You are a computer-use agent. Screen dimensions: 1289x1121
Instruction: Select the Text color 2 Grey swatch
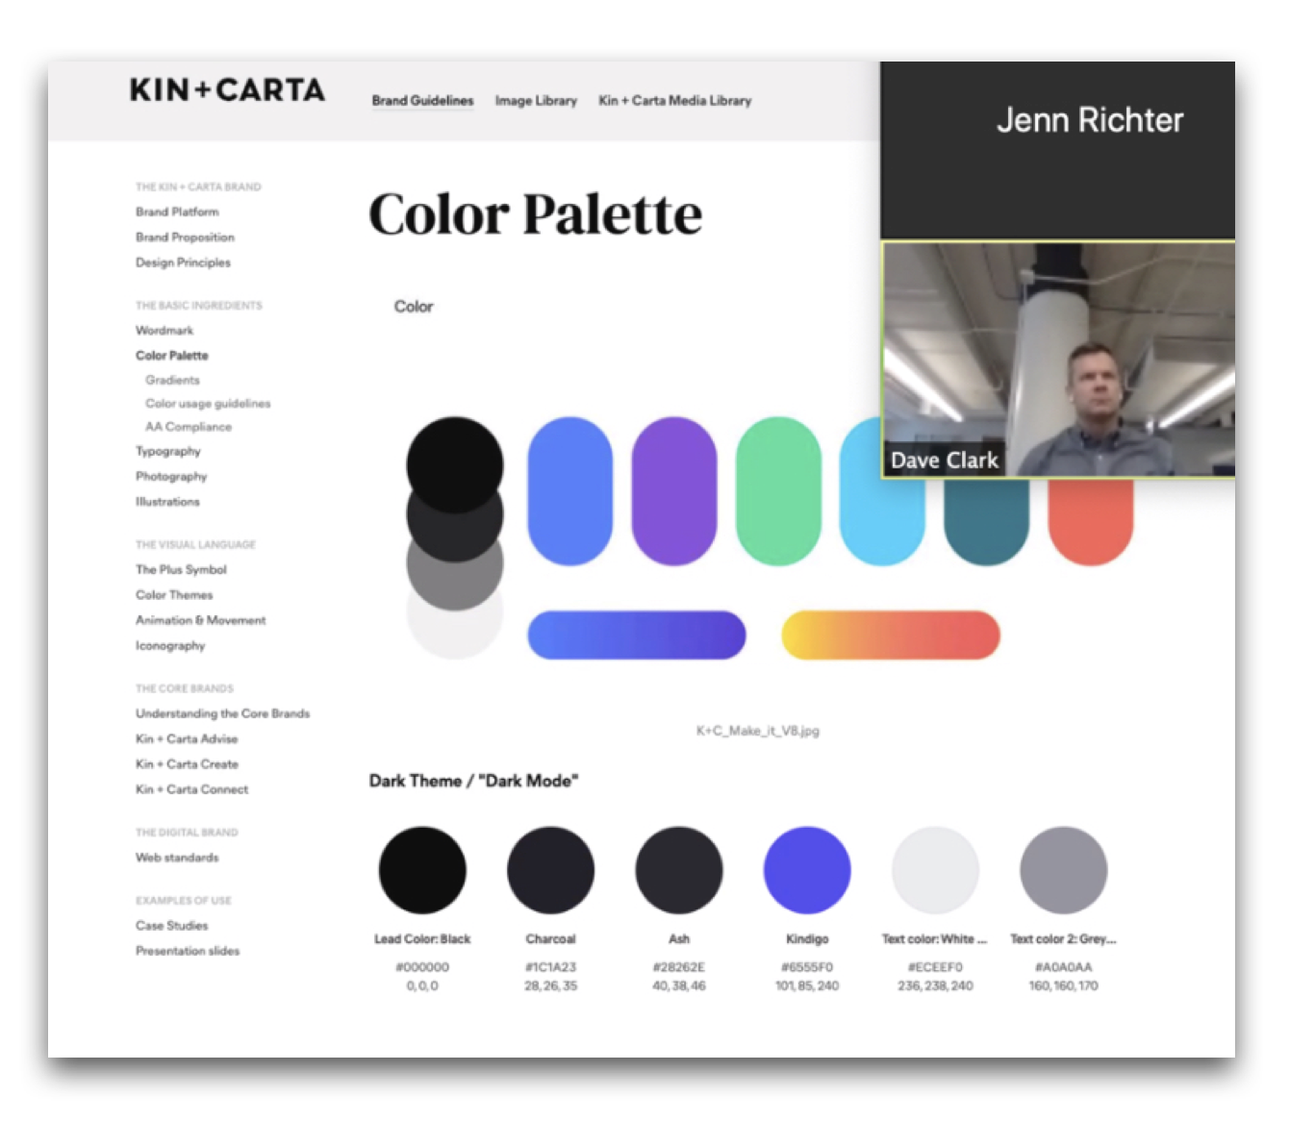(1064, 870)
